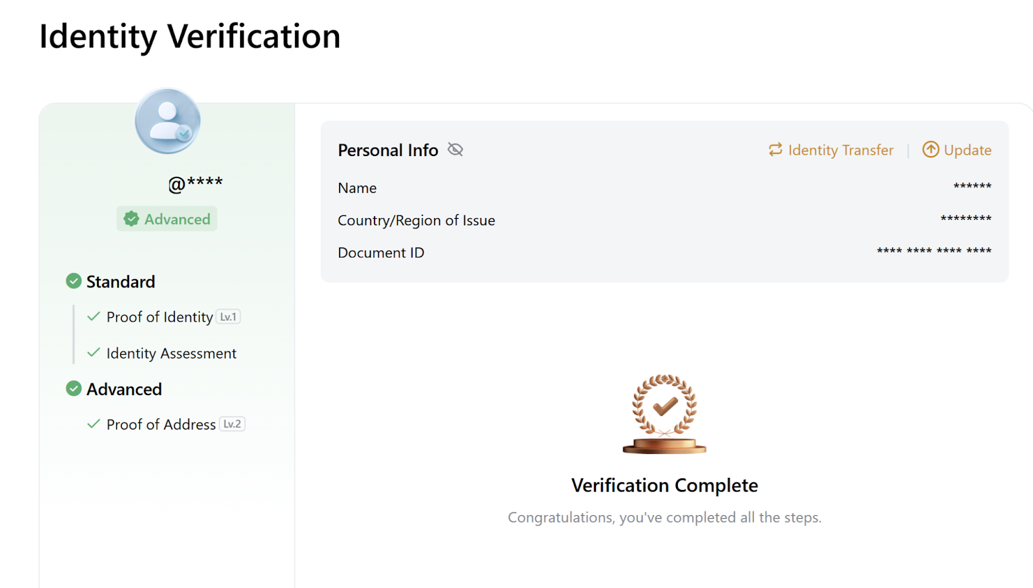Click the verified badge on the avatar
Image resolution: width=1033 pixels, height=588 pixels.
tap(184, 132)
